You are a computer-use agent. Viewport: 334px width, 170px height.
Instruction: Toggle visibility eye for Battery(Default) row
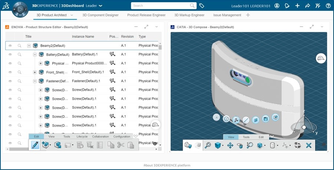10,54
